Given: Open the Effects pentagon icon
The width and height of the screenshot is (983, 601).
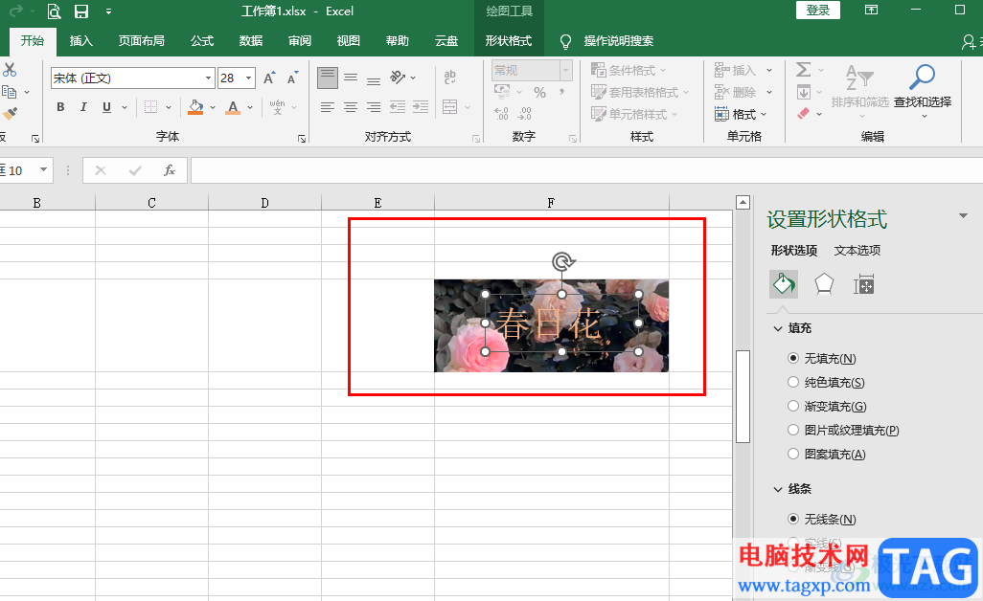Looking at the screenshot, I should tap(824, 284).
